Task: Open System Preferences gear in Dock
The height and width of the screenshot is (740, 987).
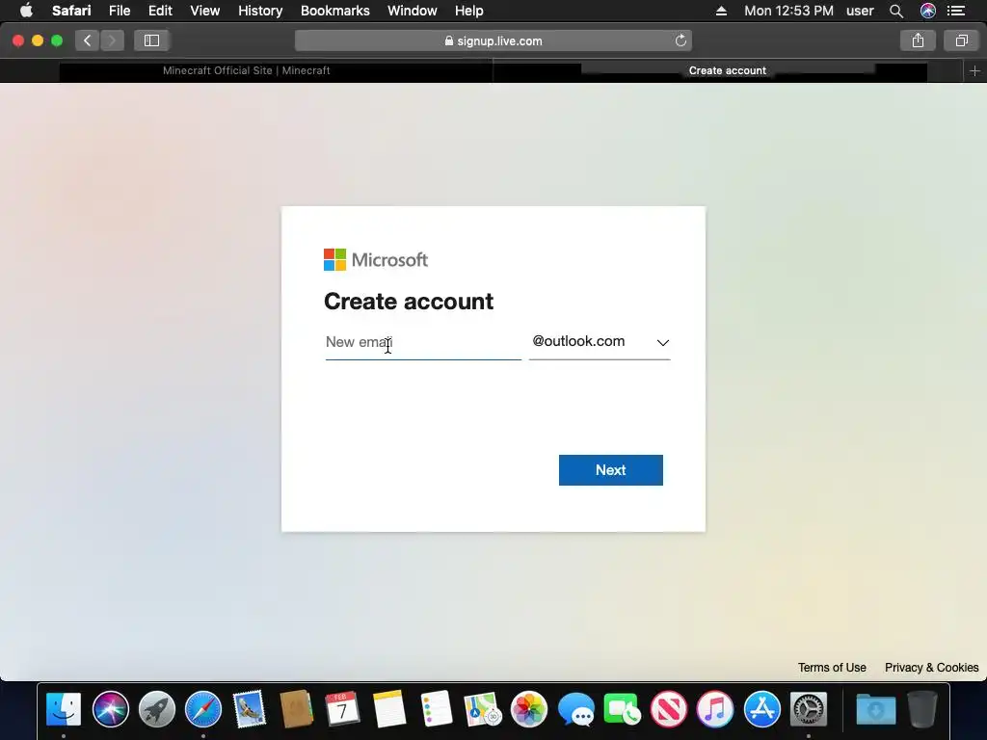Action: [x=809, y=709]
